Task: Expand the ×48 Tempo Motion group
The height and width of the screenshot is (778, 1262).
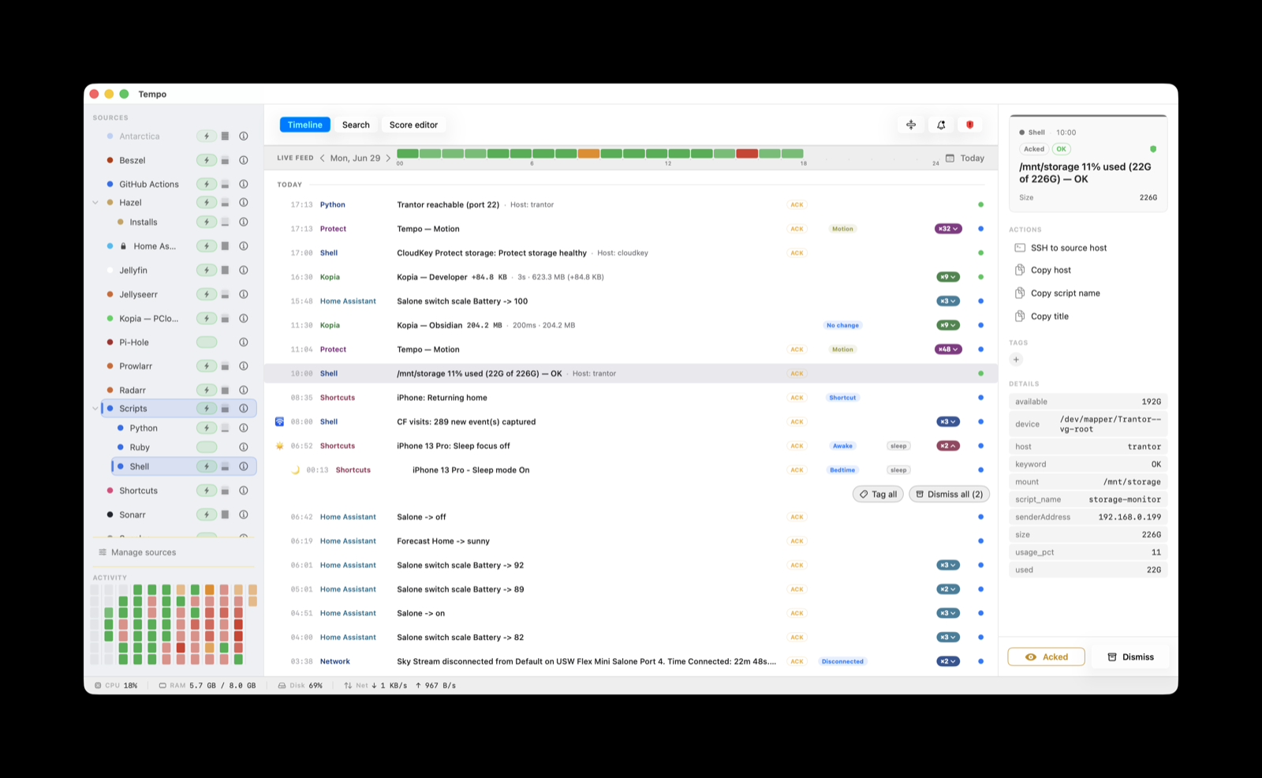Action: click(x=948, y=350)
